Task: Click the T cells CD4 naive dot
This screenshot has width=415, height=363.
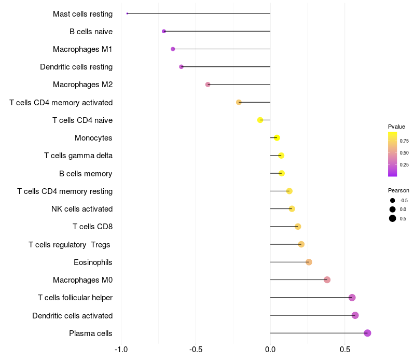Action: (x=260, y=120)
